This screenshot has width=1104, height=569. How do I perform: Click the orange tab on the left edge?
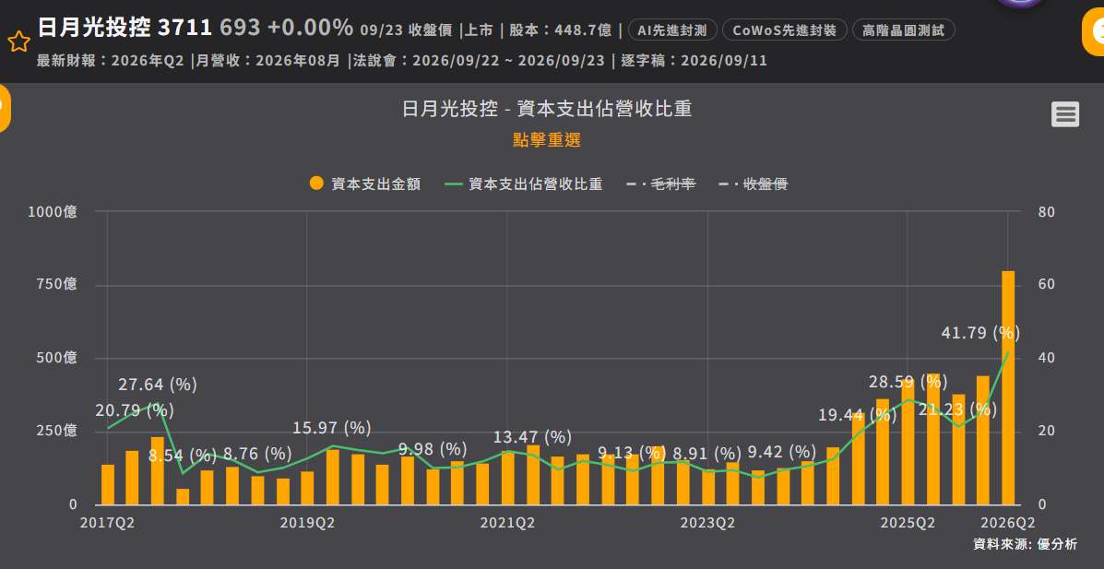5,108
